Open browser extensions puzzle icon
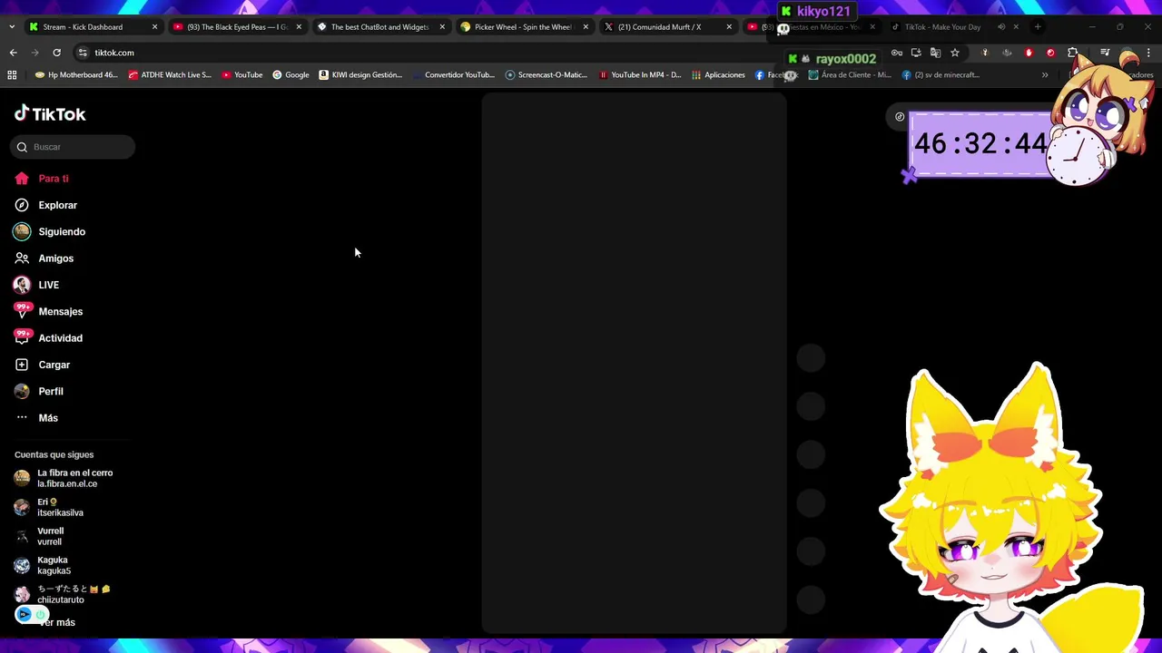 coord(1072,53)
